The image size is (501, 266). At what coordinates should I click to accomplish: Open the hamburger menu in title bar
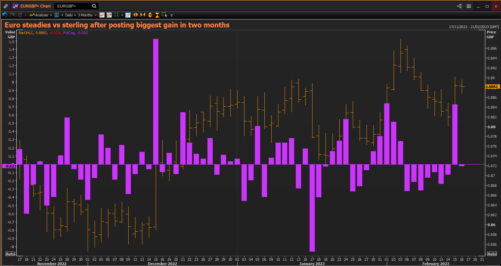point(469,6)
